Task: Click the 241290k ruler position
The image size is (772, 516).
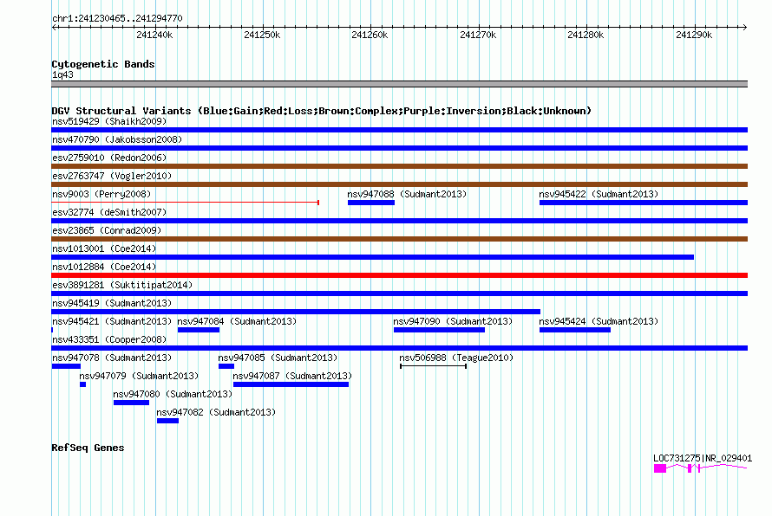Action: pyautogui.click(x=694, y=35)
